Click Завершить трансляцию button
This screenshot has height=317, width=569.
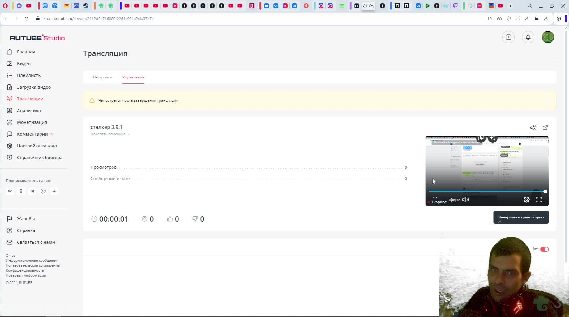point(521,217)
